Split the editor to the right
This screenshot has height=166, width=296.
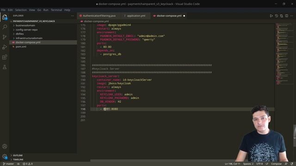point(287,16)
